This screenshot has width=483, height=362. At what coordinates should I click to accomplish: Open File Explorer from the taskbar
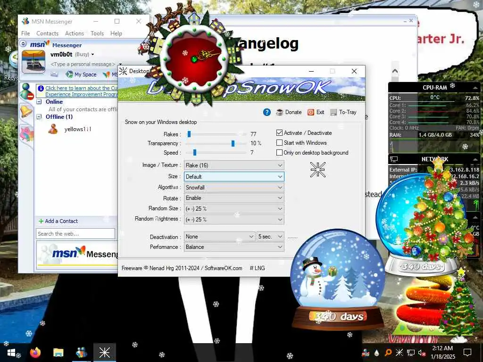(58, 353)
